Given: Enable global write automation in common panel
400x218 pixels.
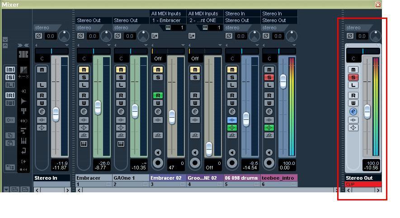Looking at the screenshot, I should tap(10, 103).
